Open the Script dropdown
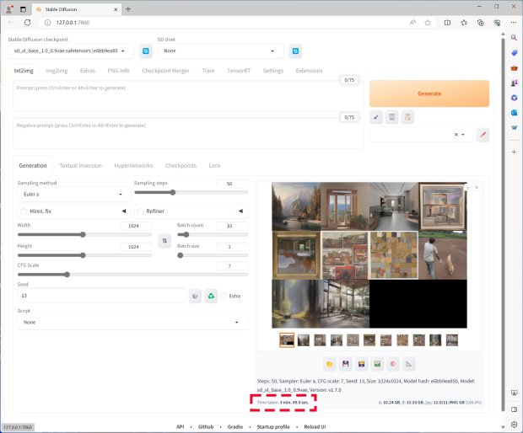Screen dimensions: 523x433 tap(132, 322)
